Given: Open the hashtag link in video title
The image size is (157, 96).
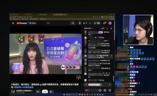Looking at the screenshot, I should tap(23, 87).
